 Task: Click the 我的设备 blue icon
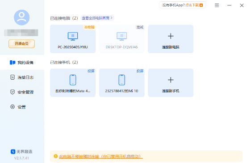[13, 63]
